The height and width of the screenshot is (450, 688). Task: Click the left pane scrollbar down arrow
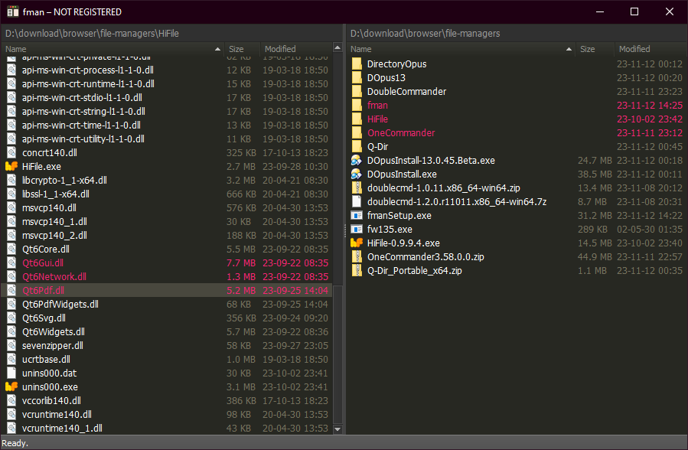point(337,429)
